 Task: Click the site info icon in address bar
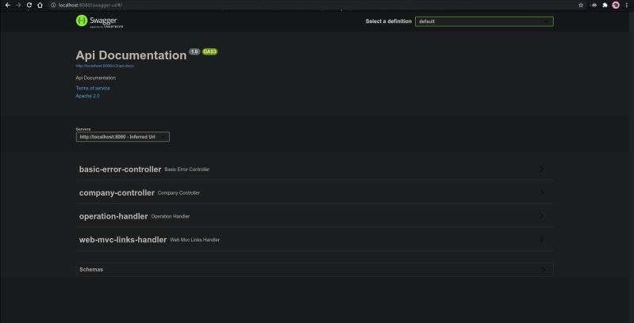tap(53, 6)
